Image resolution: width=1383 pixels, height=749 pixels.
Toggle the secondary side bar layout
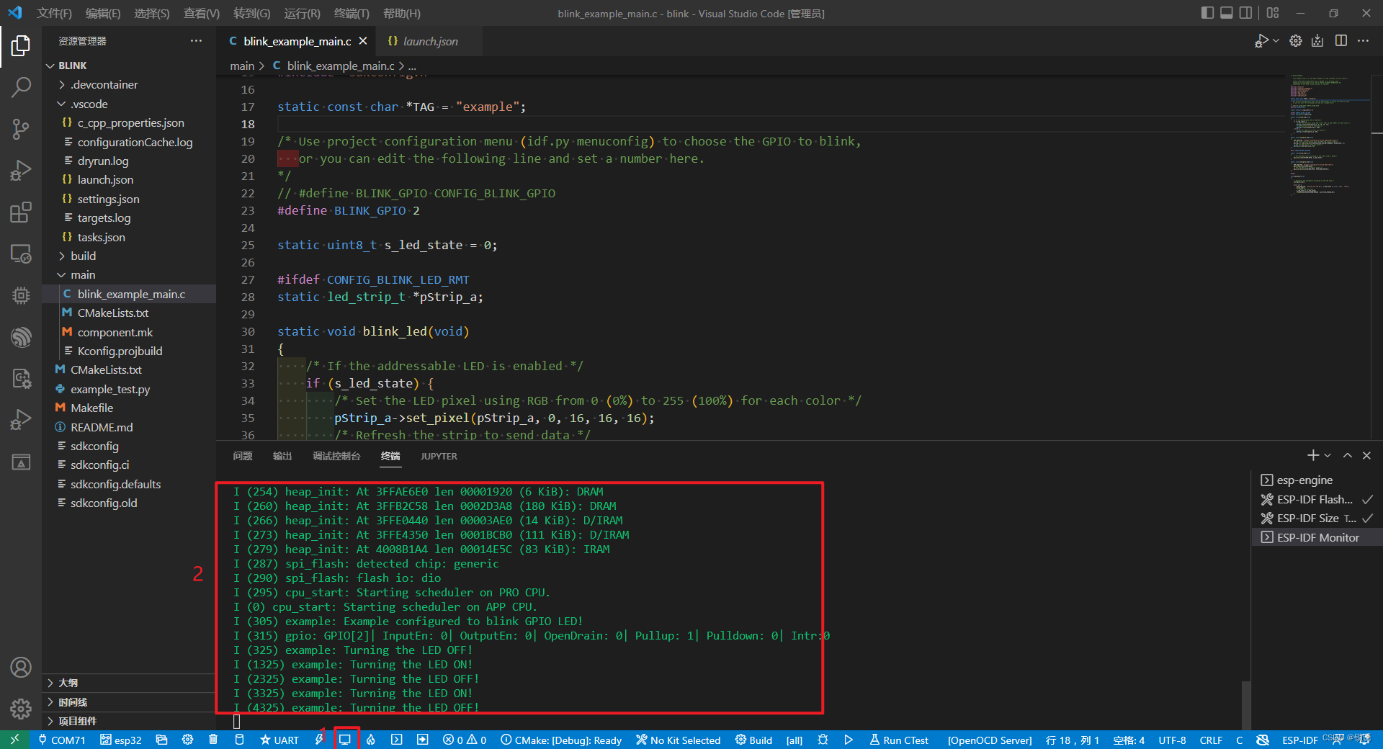[1245, 13]
